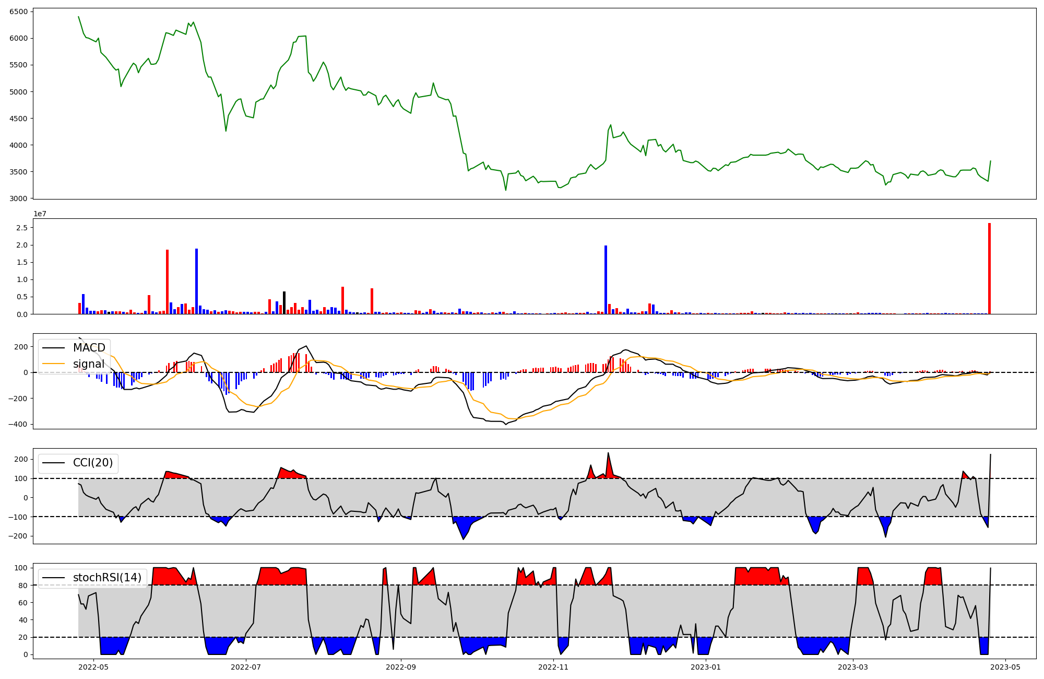
Task: Select the CCI(20) legend label
Action: tap(92, 463)
